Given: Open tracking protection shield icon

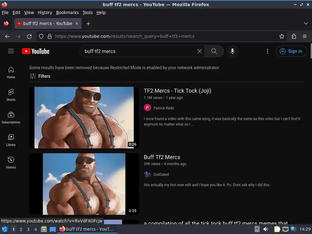Looking at the screenshot, I should tap(41, 36).
